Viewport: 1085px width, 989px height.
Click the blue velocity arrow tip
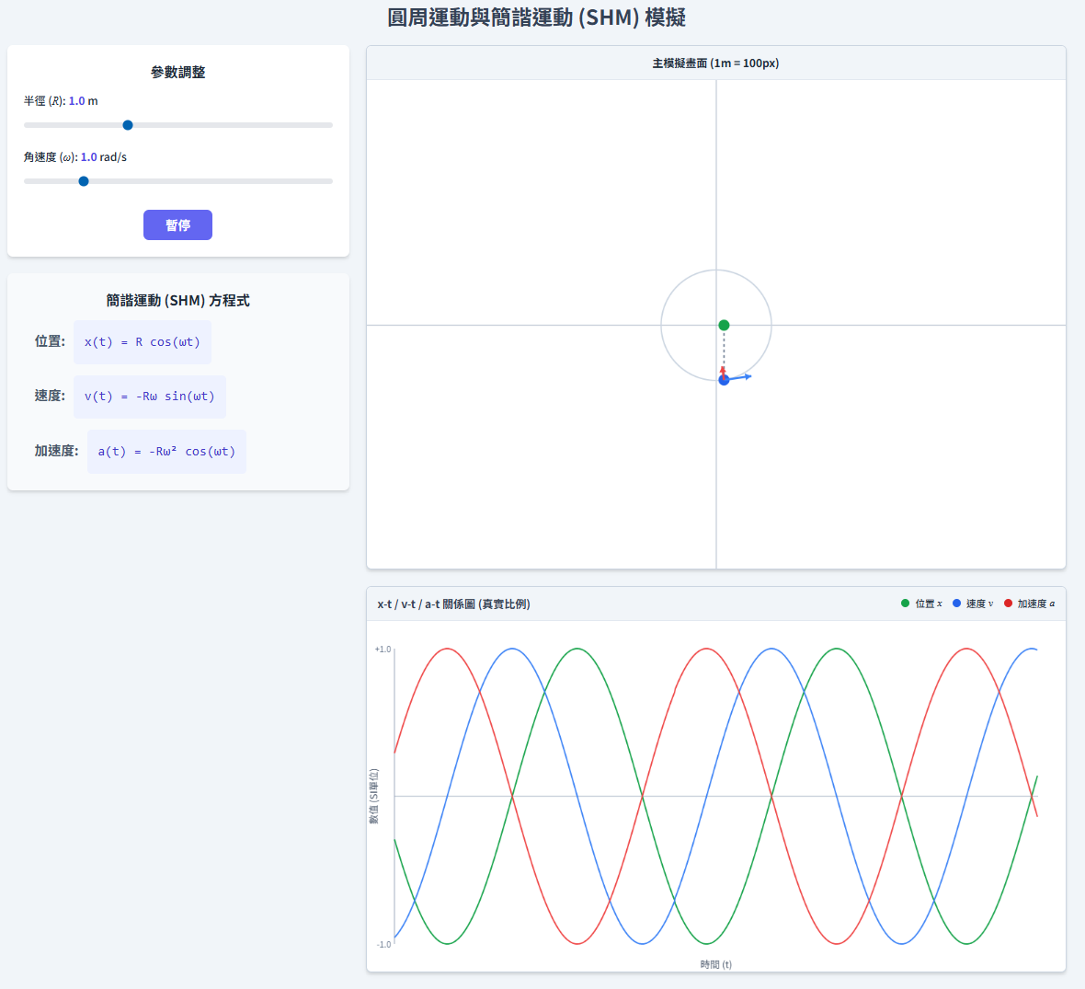[748, 376]
